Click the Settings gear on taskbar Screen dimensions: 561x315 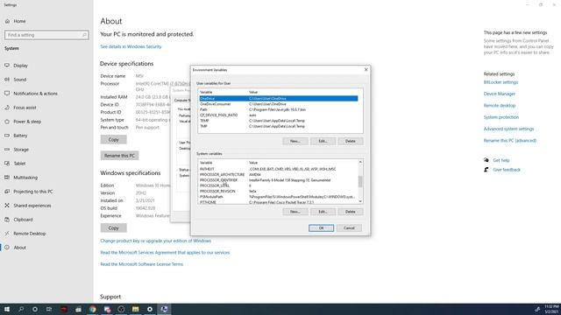pyautogui.click(x=150, y=309)
